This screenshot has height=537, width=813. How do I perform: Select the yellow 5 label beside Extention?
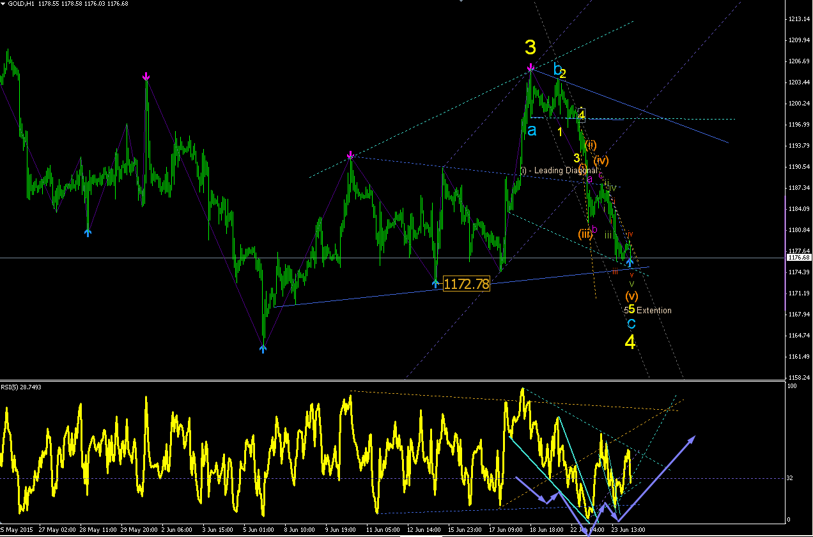click(x=631, y=309)
